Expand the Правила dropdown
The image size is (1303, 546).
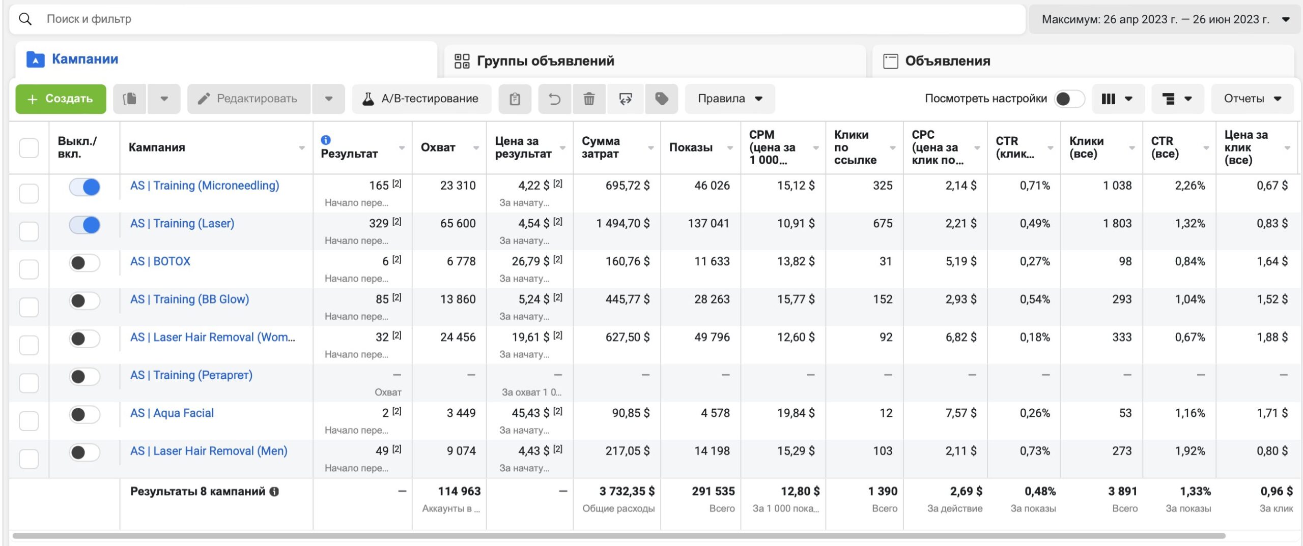pyautogui.click(x=729, y=99)
